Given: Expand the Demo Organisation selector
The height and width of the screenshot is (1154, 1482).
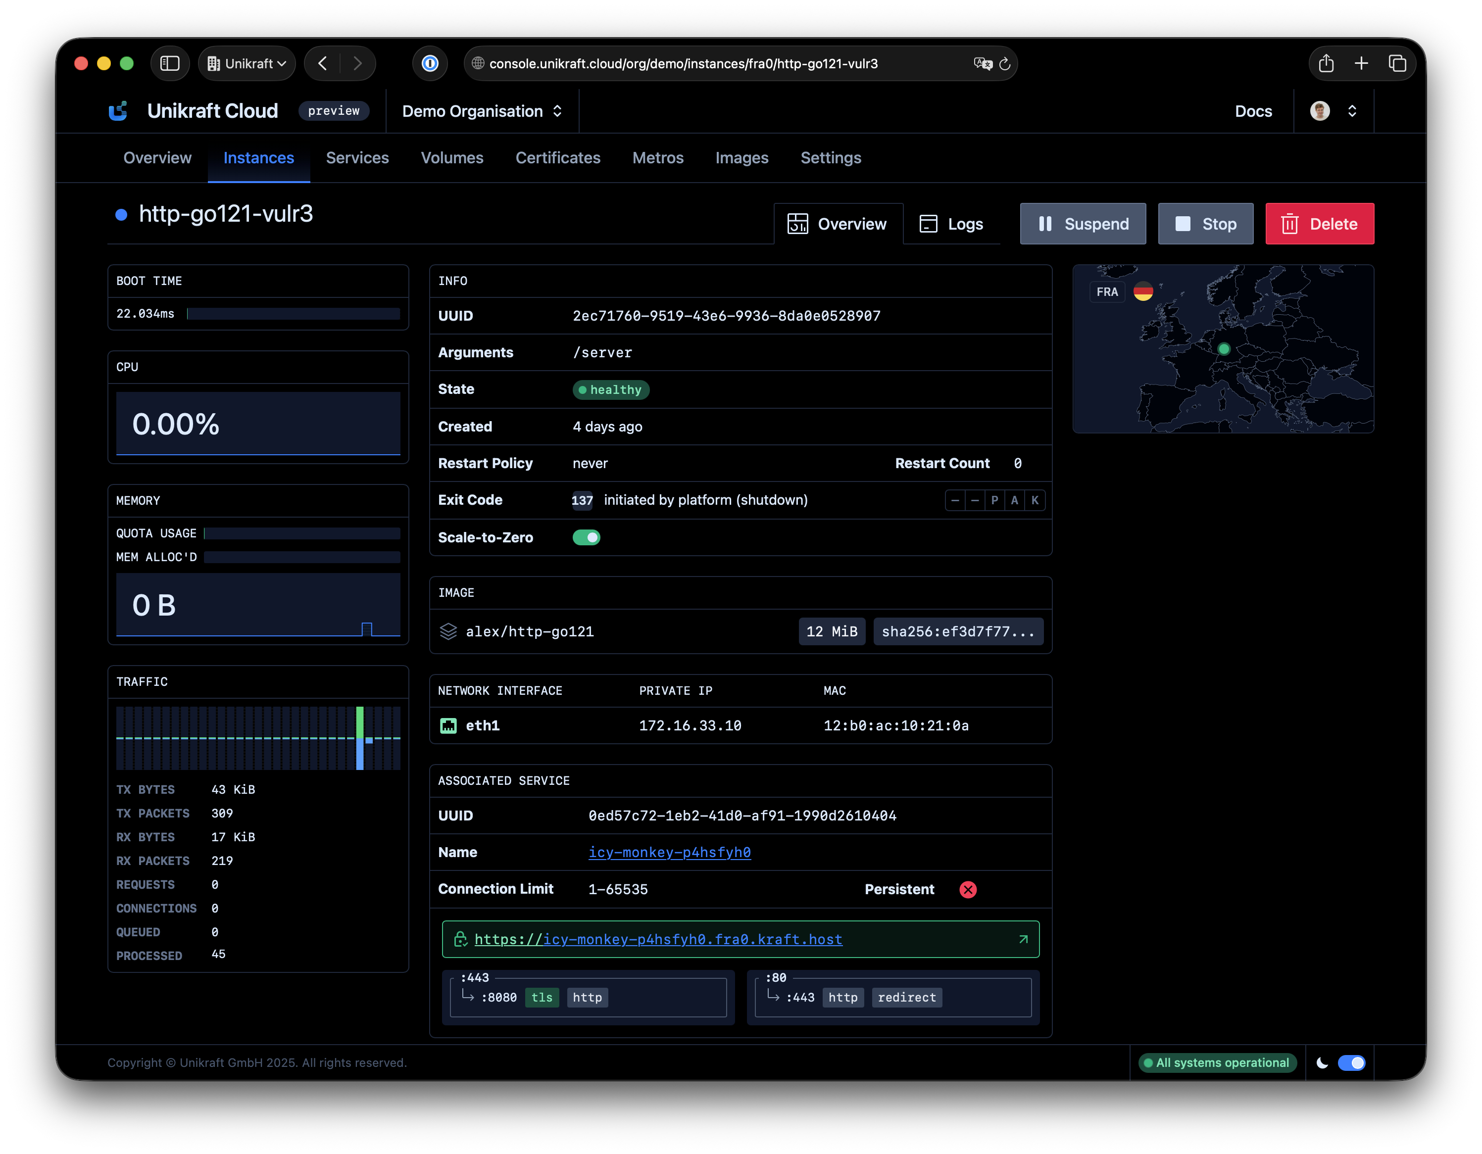Looking at the screenshot, I should pos(482,111).
